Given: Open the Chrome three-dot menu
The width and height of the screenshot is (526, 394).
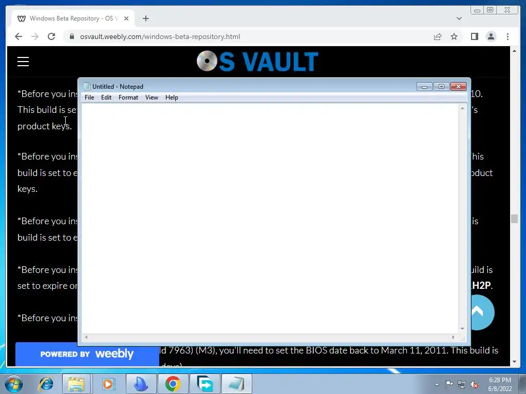Looking at the screenshot, I should 508,36.
